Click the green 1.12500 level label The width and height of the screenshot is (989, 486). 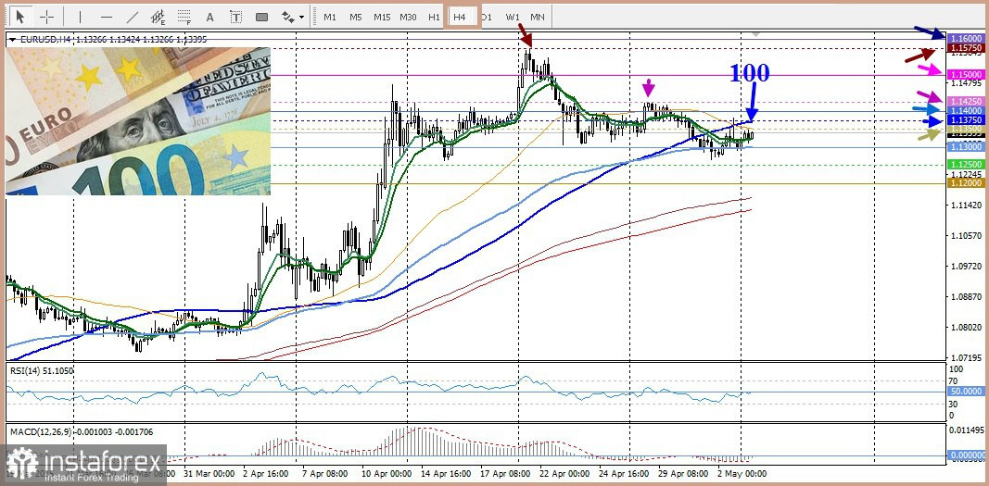point(966,164)
